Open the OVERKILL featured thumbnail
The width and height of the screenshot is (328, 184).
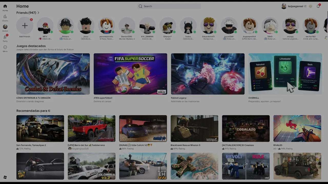click(285, 74)
